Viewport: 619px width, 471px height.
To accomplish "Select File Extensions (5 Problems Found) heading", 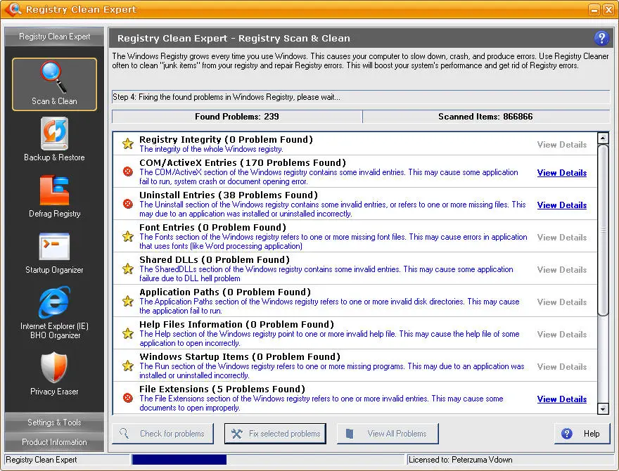I will [x=222, y=389].
